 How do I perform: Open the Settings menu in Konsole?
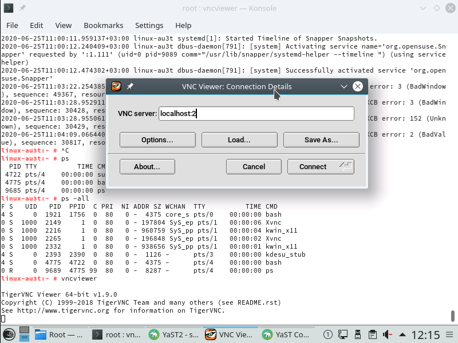pos(149,25)
